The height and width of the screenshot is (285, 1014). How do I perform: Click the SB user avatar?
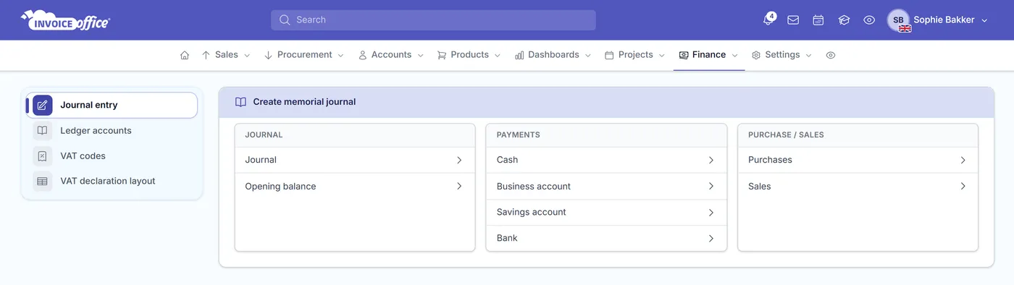click(x=898, y=20)
